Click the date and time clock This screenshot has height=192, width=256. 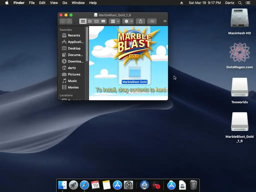click(205, 3)
